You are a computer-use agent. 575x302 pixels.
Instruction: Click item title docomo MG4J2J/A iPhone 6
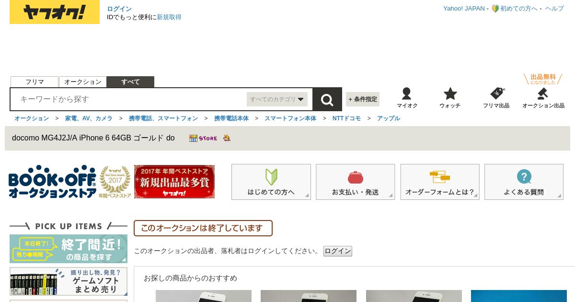(x=93, y=138)
